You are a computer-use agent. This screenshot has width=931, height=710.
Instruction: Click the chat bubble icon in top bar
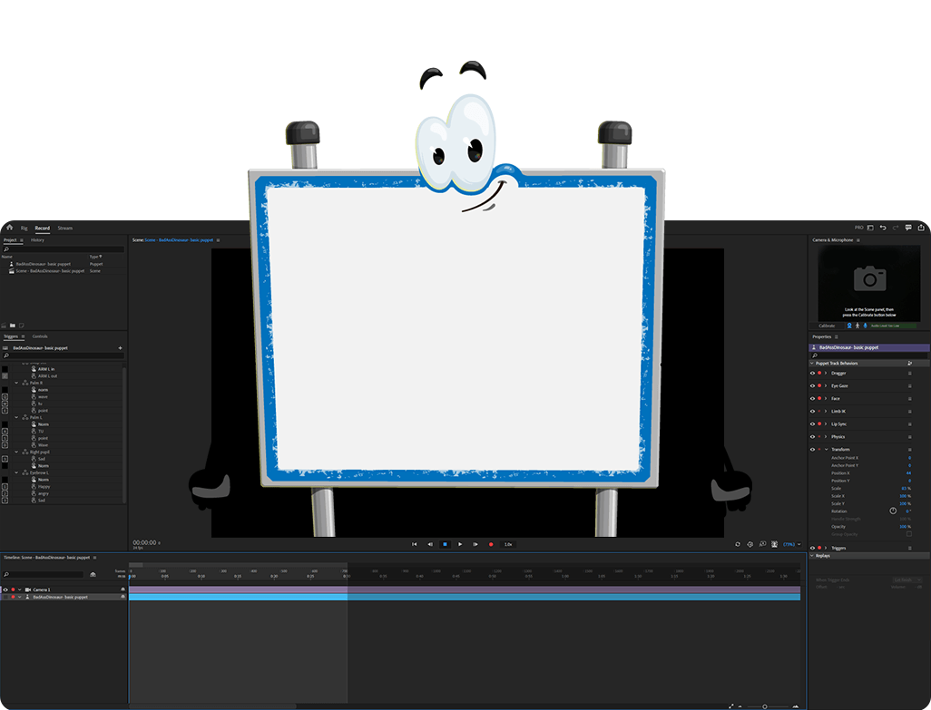point(907,228)
